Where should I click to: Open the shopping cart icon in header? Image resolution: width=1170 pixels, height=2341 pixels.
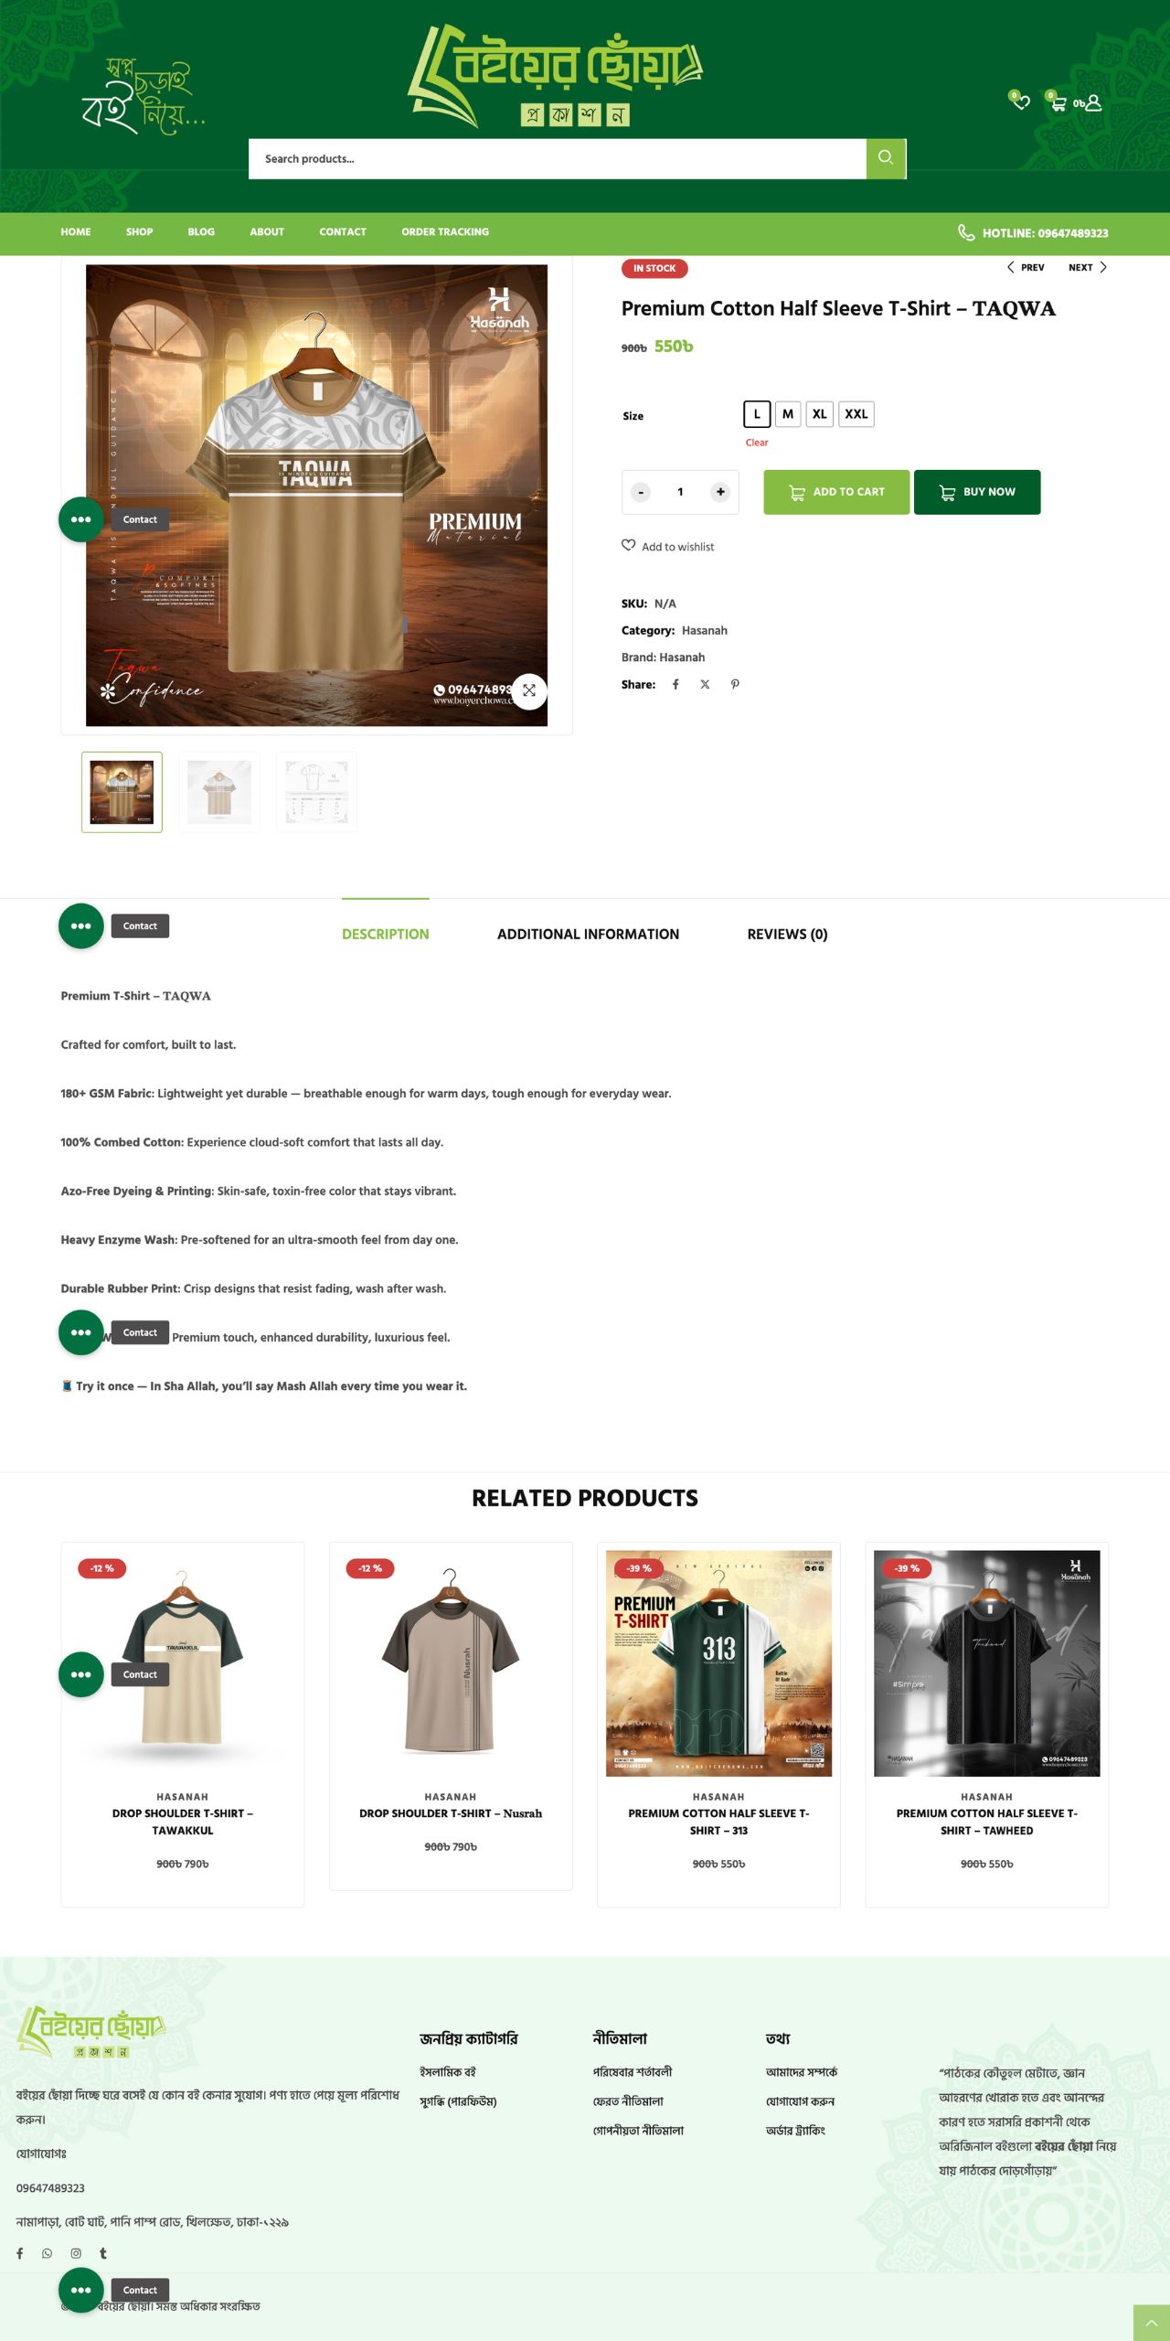1058,102
